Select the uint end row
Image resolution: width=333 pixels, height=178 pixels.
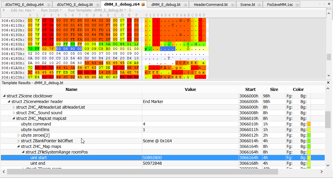coord(163,163)
